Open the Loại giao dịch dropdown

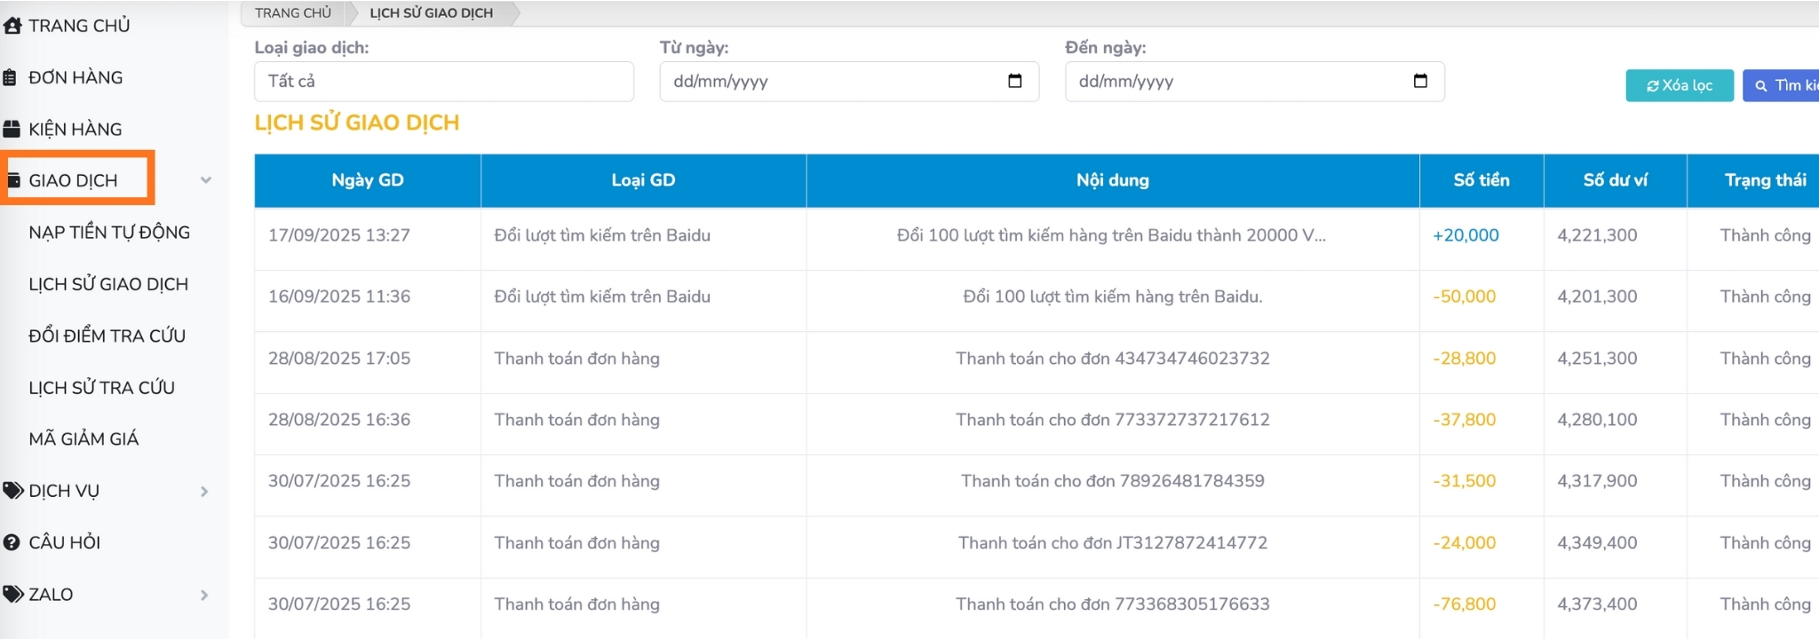[x=443, y=82]
